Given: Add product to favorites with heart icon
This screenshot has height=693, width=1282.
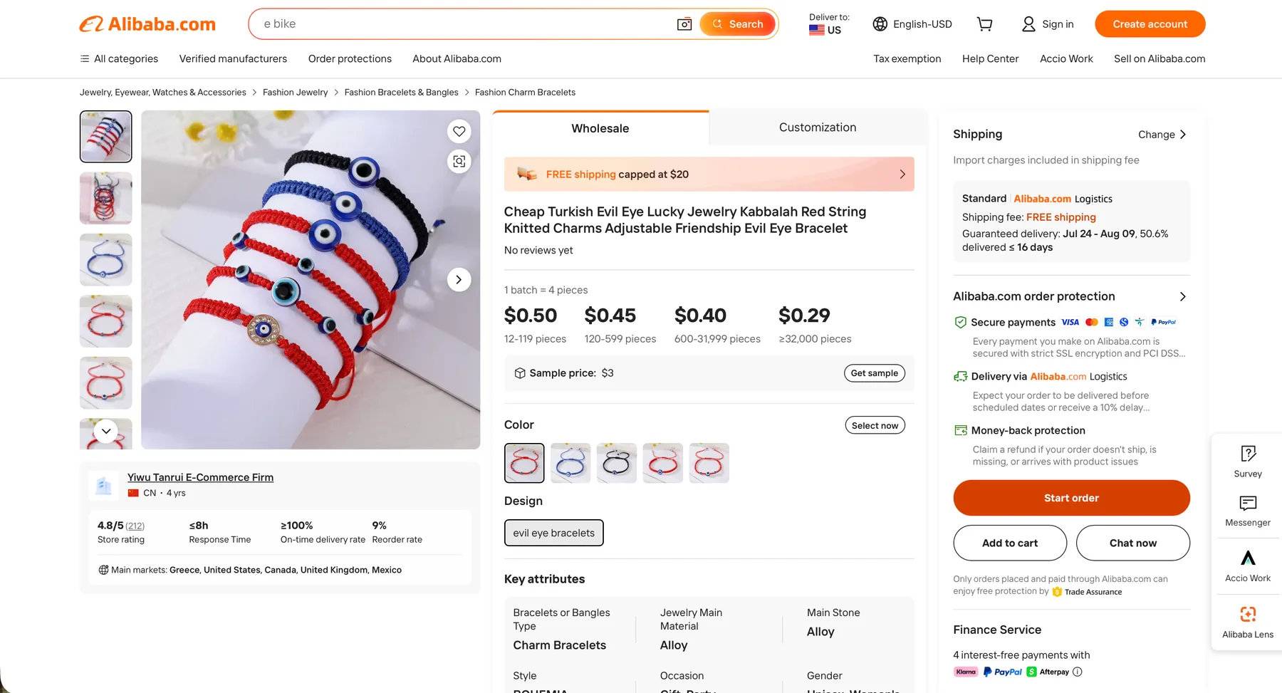Looking at the screenshot, I should pyautogui.click(x=459, y=131).
